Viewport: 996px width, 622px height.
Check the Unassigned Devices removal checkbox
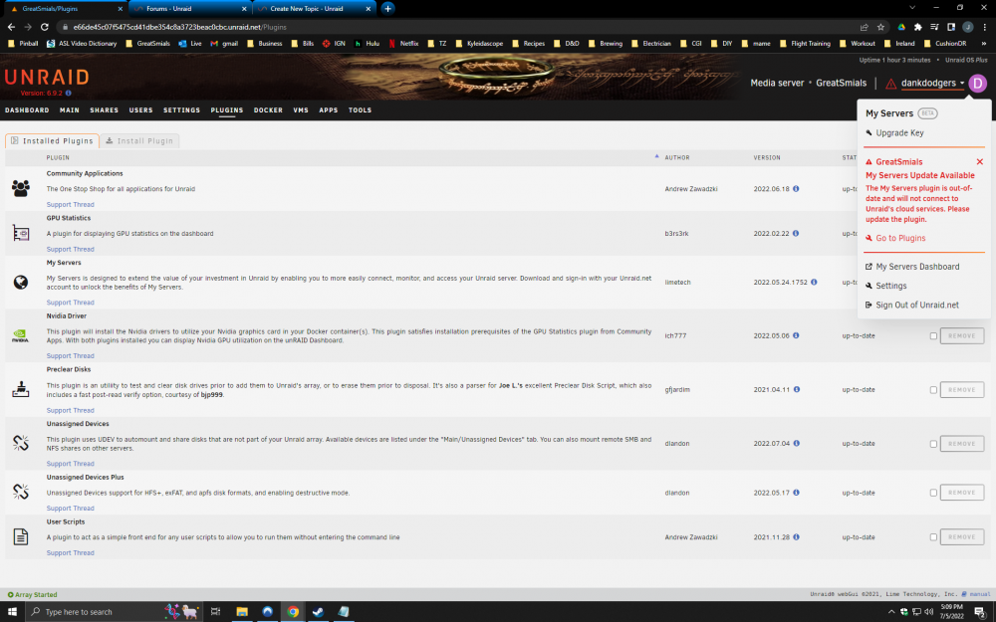[x=933, y=444]
